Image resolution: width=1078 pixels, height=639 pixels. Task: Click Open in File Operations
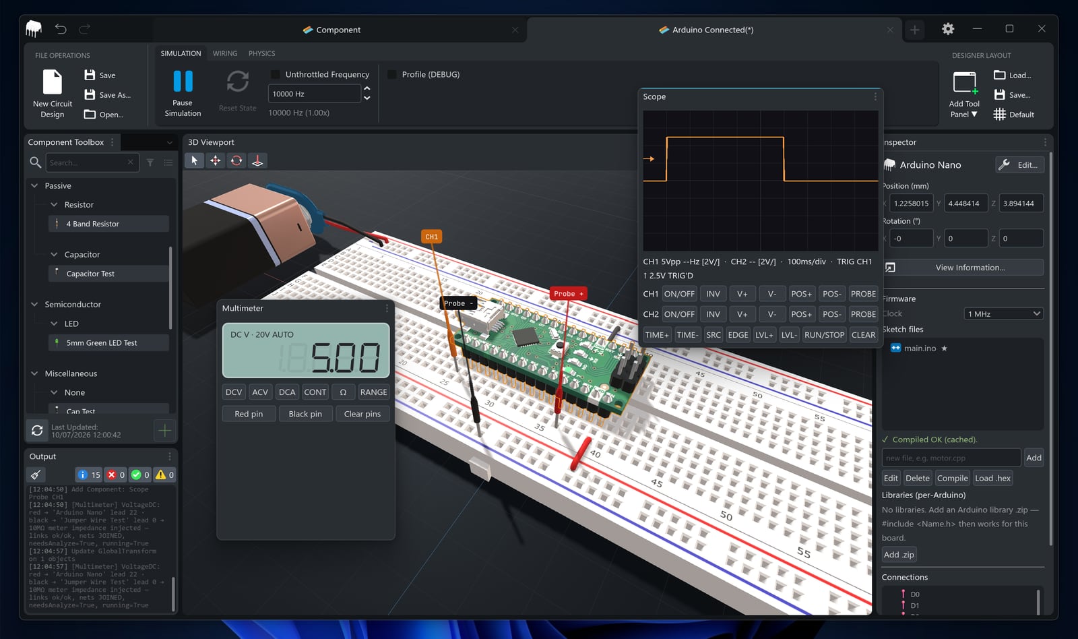(x=104, y=114)
